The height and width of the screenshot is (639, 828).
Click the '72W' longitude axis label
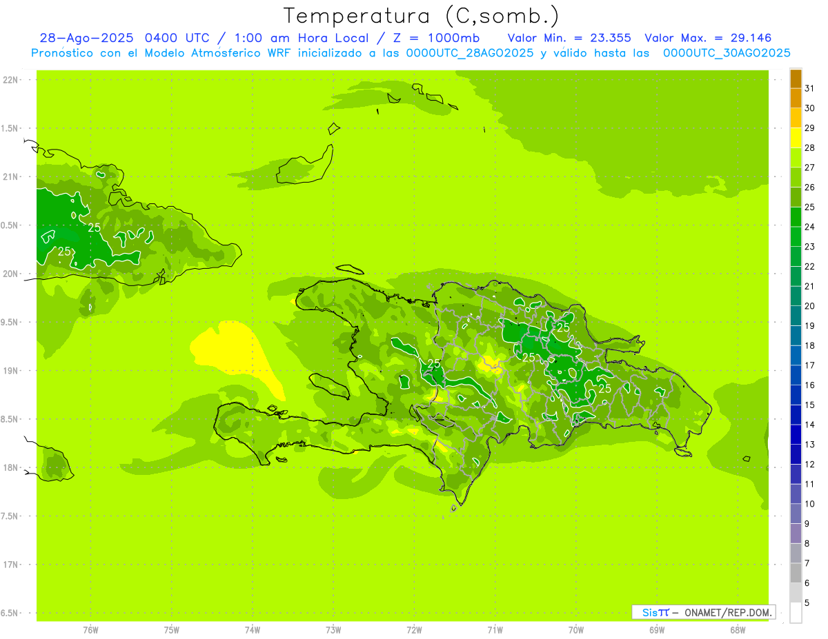414,629
